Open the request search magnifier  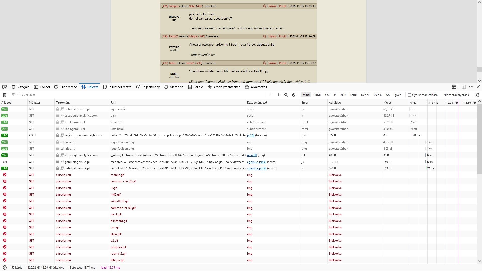point(286,95)
